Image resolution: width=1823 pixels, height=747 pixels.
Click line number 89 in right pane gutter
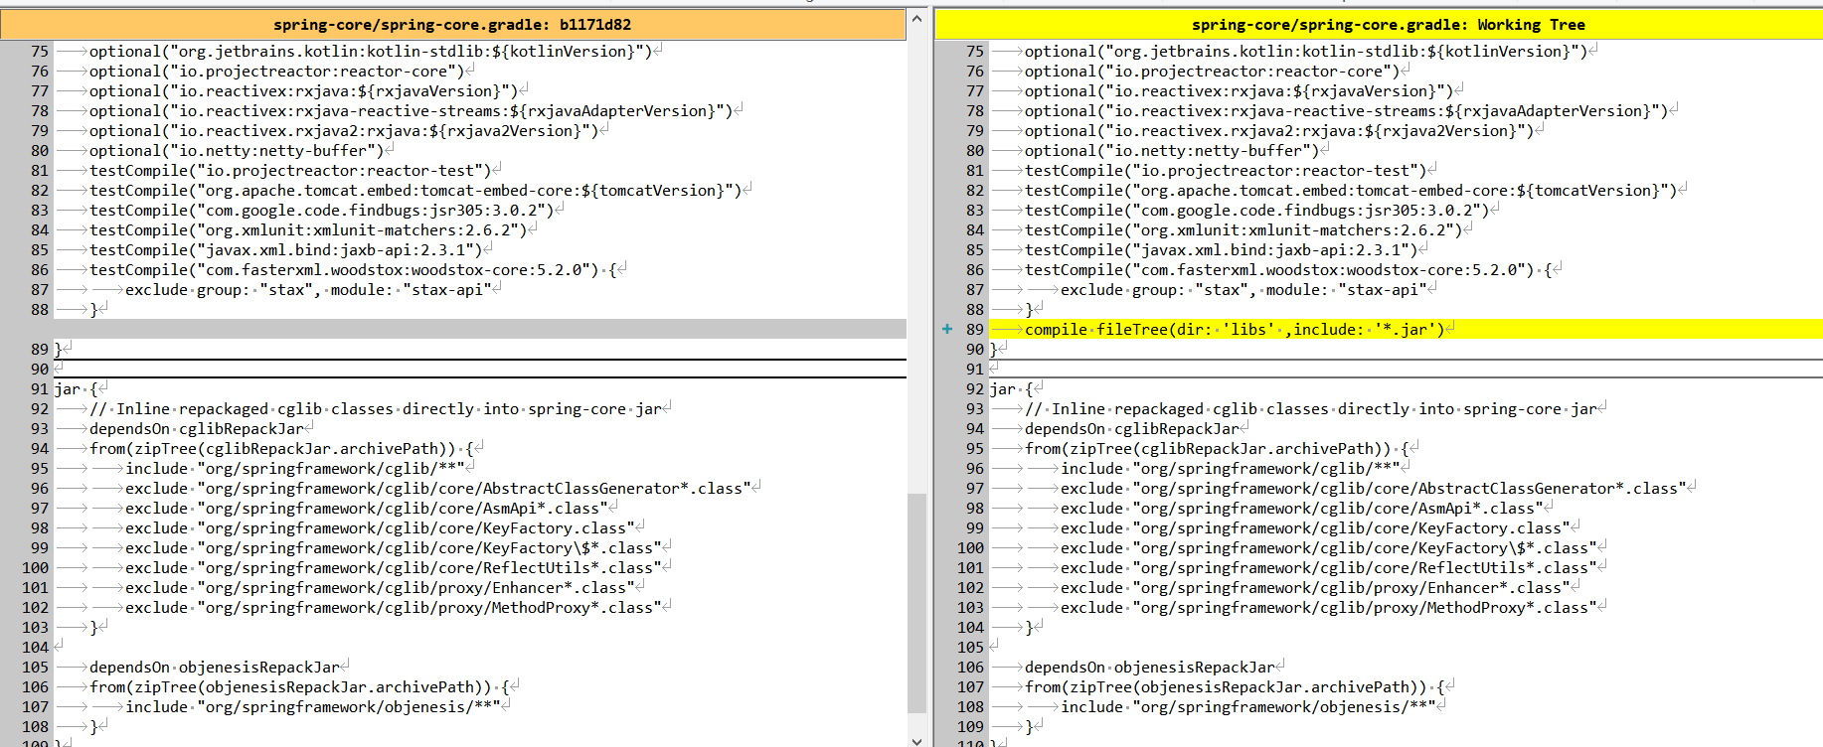pos(974,330)
